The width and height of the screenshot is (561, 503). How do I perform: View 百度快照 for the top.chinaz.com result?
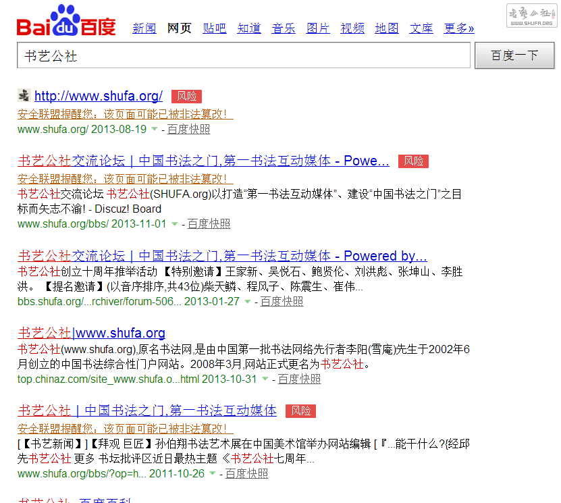coord(299,379)
